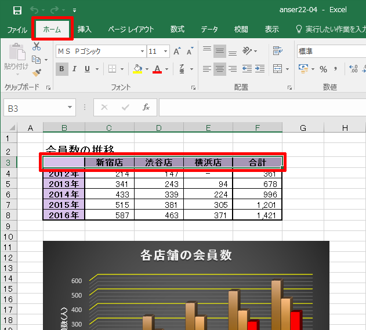Screen dimensions: 366x330
Task: Select the column G header
Action: [x=303, y=128]
